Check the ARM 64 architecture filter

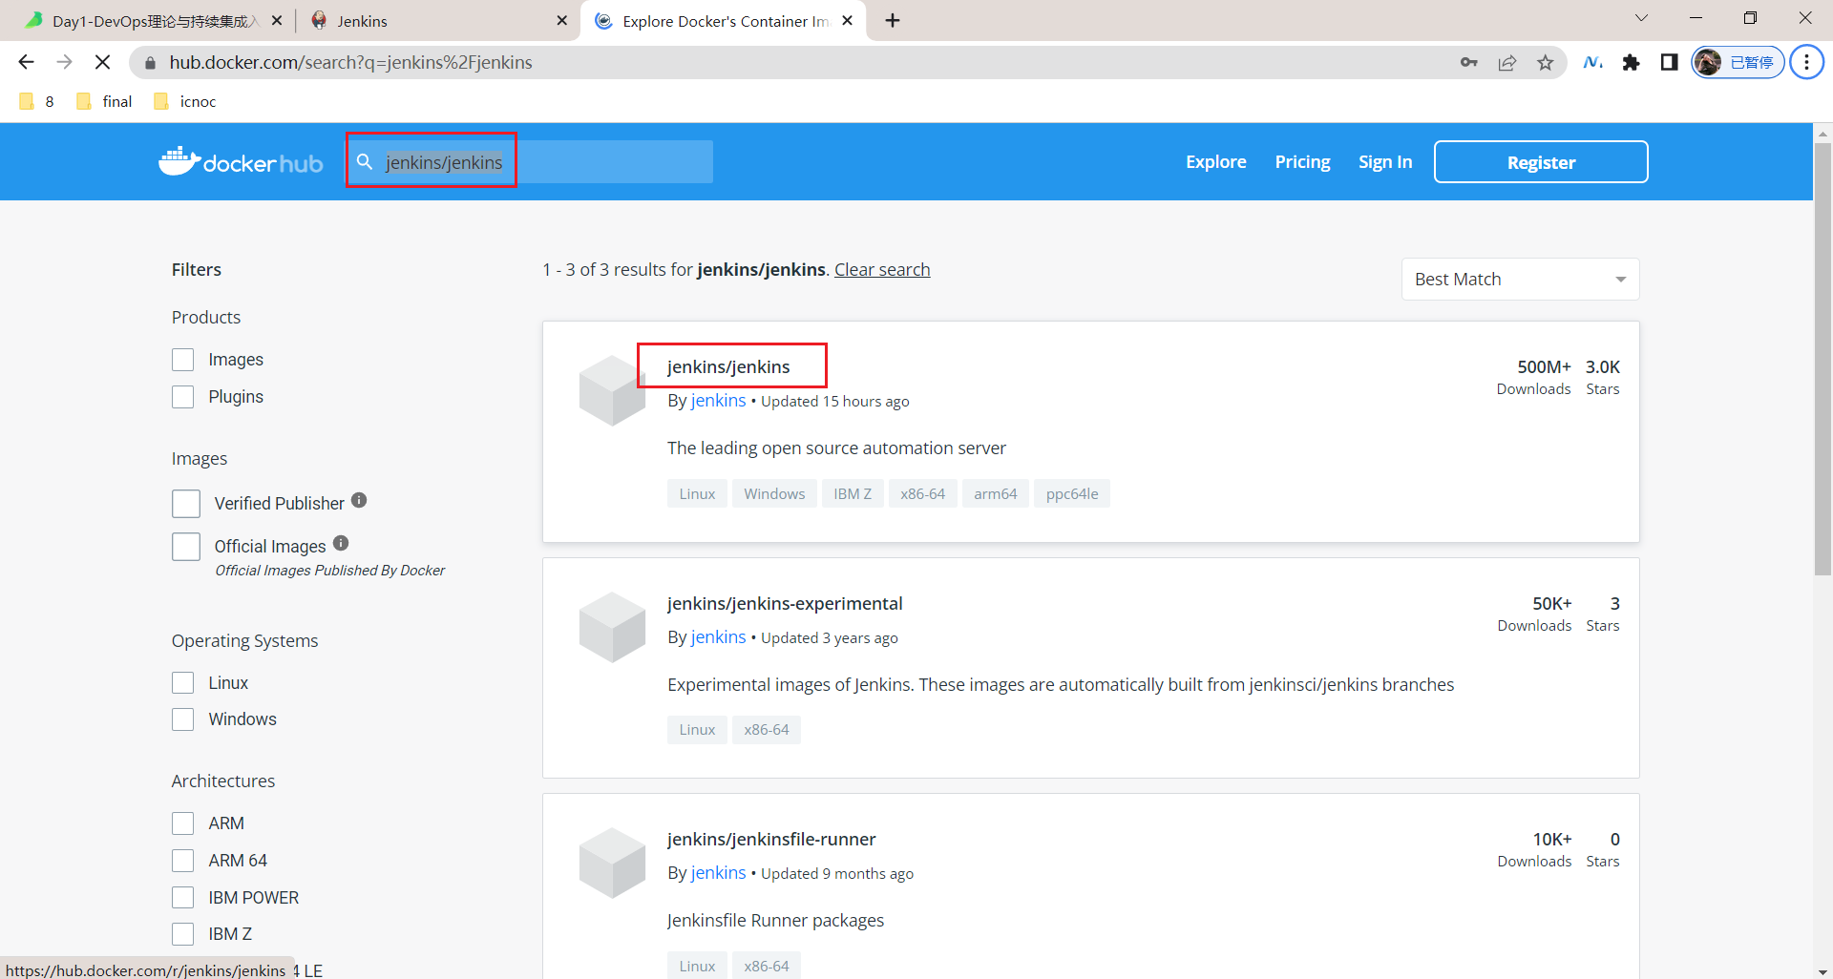pyautogui.click(x=182, y=861)
